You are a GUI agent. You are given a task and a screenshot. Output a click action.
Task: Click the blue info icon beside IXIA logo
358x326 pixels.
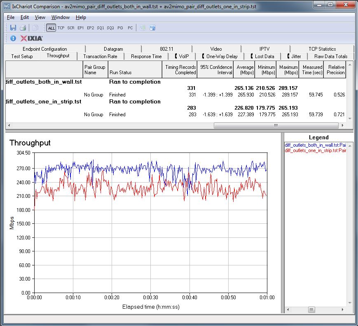13,38
